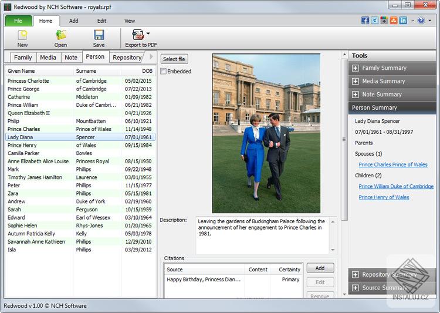Open the Media tab in left panel
Viewport: 440px width, 313px height.
[x=48, y=58]
